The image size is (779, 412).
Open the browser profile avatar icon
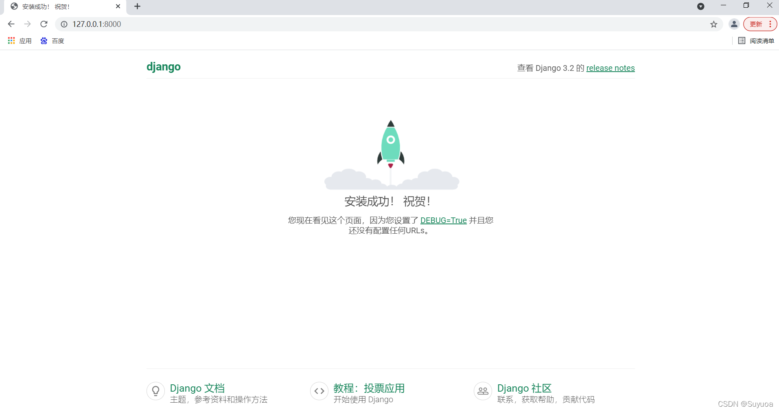734,24
